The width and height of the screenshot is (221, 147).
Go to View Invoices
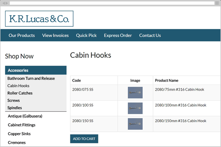(x=55, y=35)
